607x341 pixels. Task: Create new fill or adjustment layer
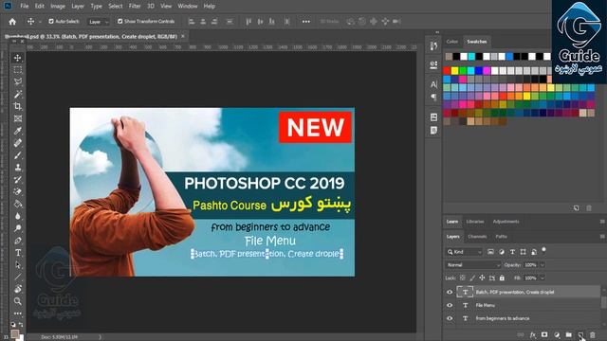coord(557,334)
